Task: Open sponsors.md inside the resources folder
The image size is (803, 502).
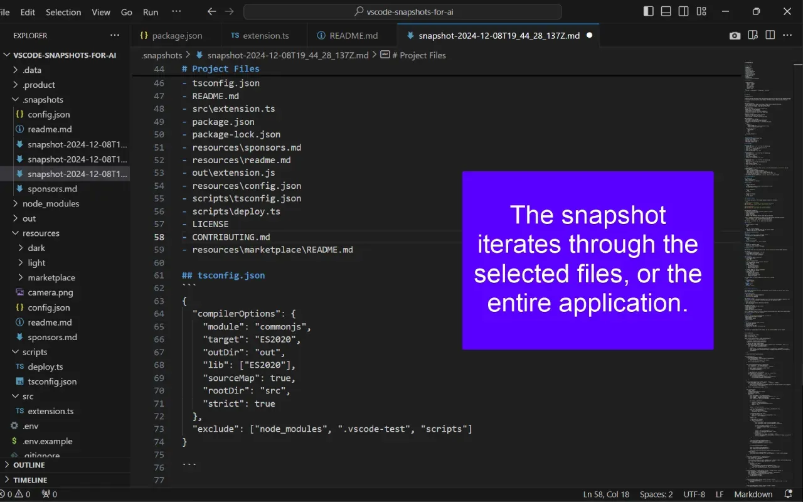Action: (52, 337)
